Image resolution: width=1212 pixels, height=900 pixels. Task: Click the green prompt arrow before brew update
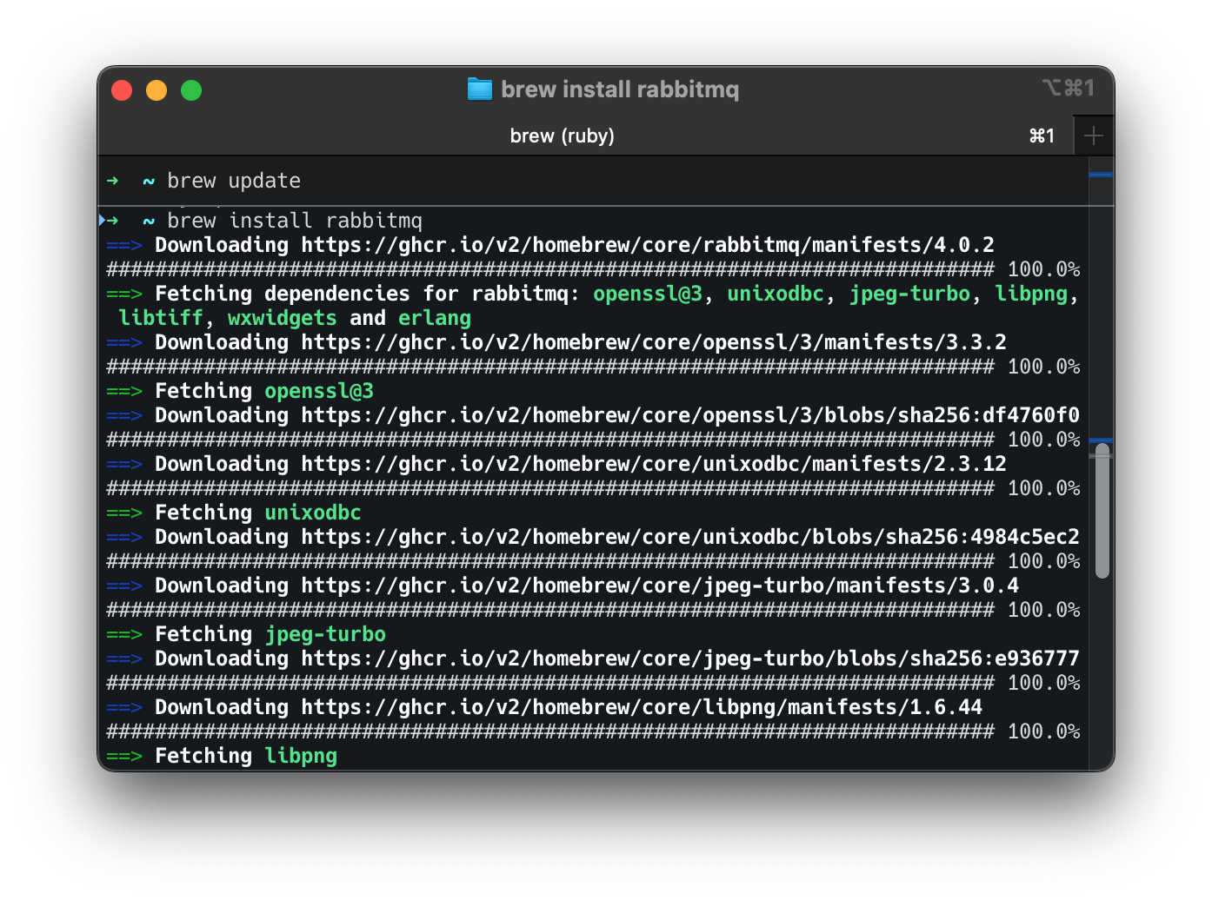(x=112, y=181)
